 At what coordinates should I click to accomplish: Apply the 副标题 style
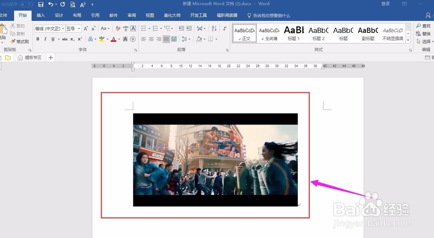pos(368,33)
